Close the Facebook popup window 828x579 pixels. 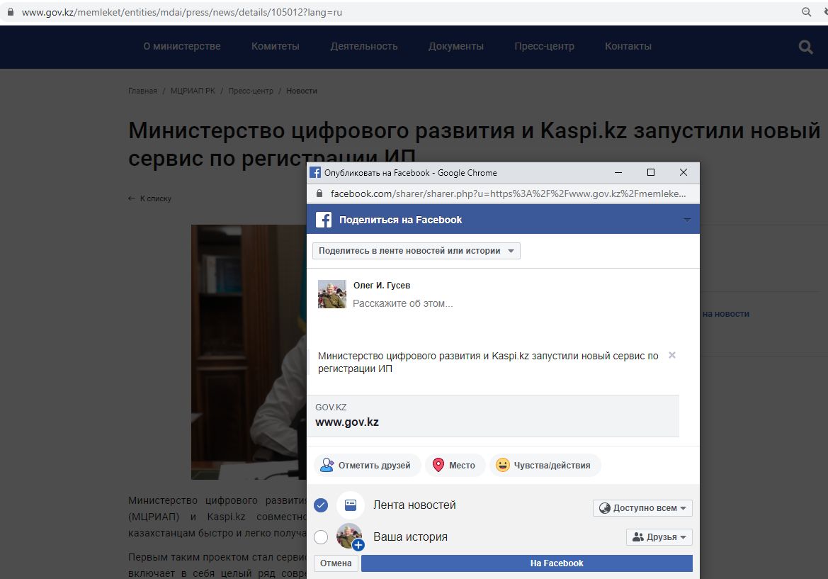click(684, 173)
